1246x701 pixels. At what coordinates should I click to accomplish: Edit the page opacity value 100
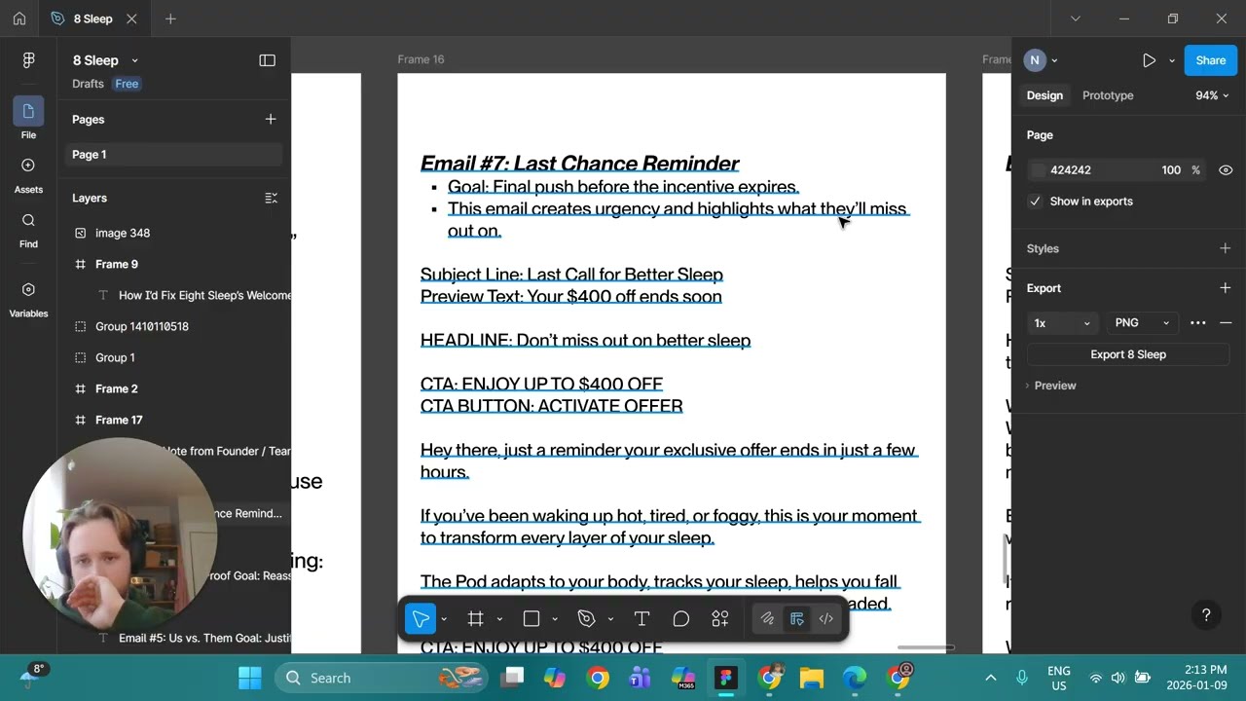[x=1171, y=170]
